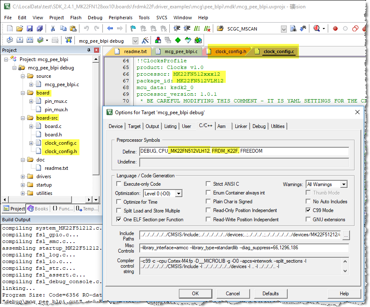The height and width of the screenshot is (307, 370).
Task: Pin the Project panel with pushpin icon
Action: click(88, 50)
